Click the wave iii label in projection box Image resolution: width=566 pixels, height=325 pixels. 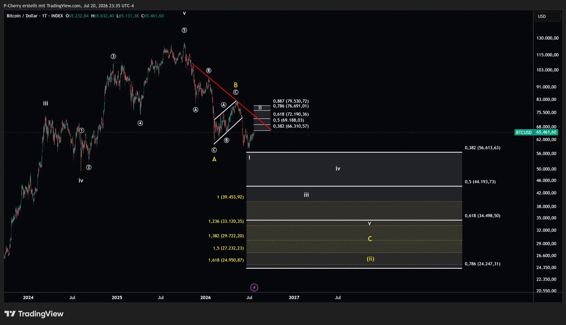tap(306, 195)
